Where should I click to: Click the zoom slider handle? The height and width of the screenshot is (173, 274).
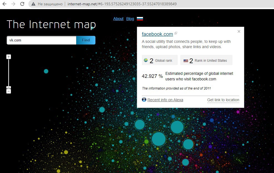pyautogui.click(x=9, y=87)
